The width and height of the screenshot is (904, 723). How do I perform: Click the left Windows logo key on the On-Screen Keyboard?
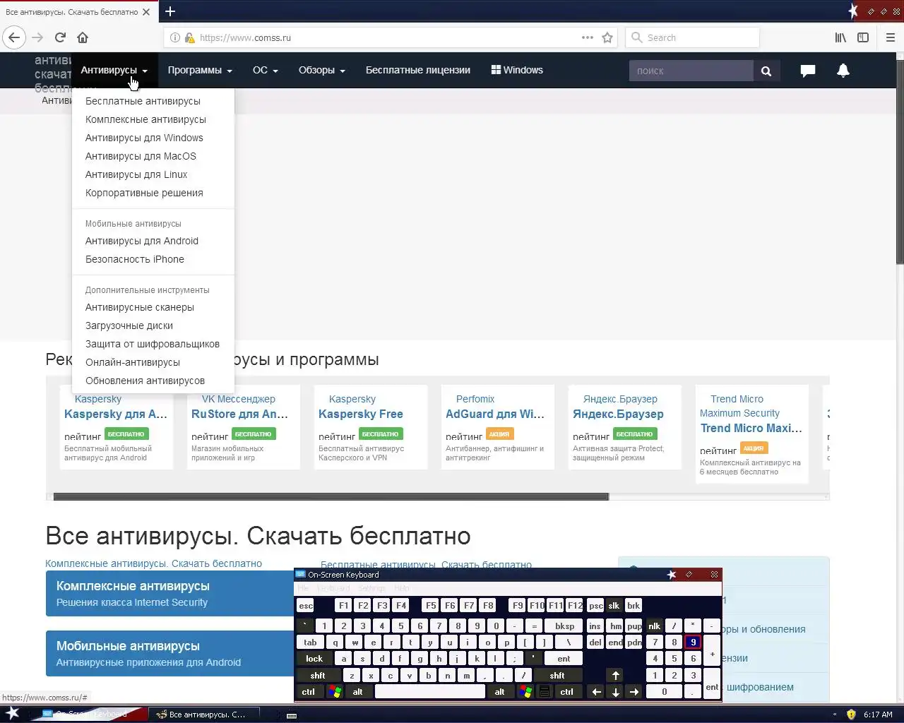point(335,692)
